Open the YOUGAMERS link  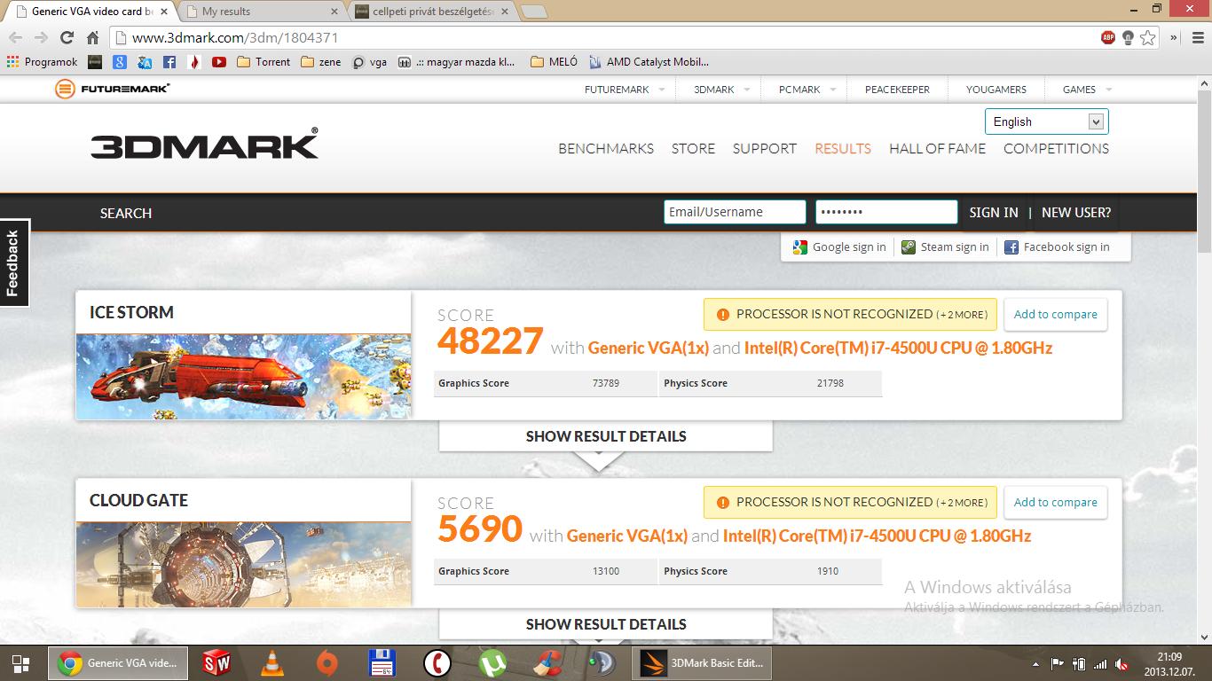click(996, 90)
